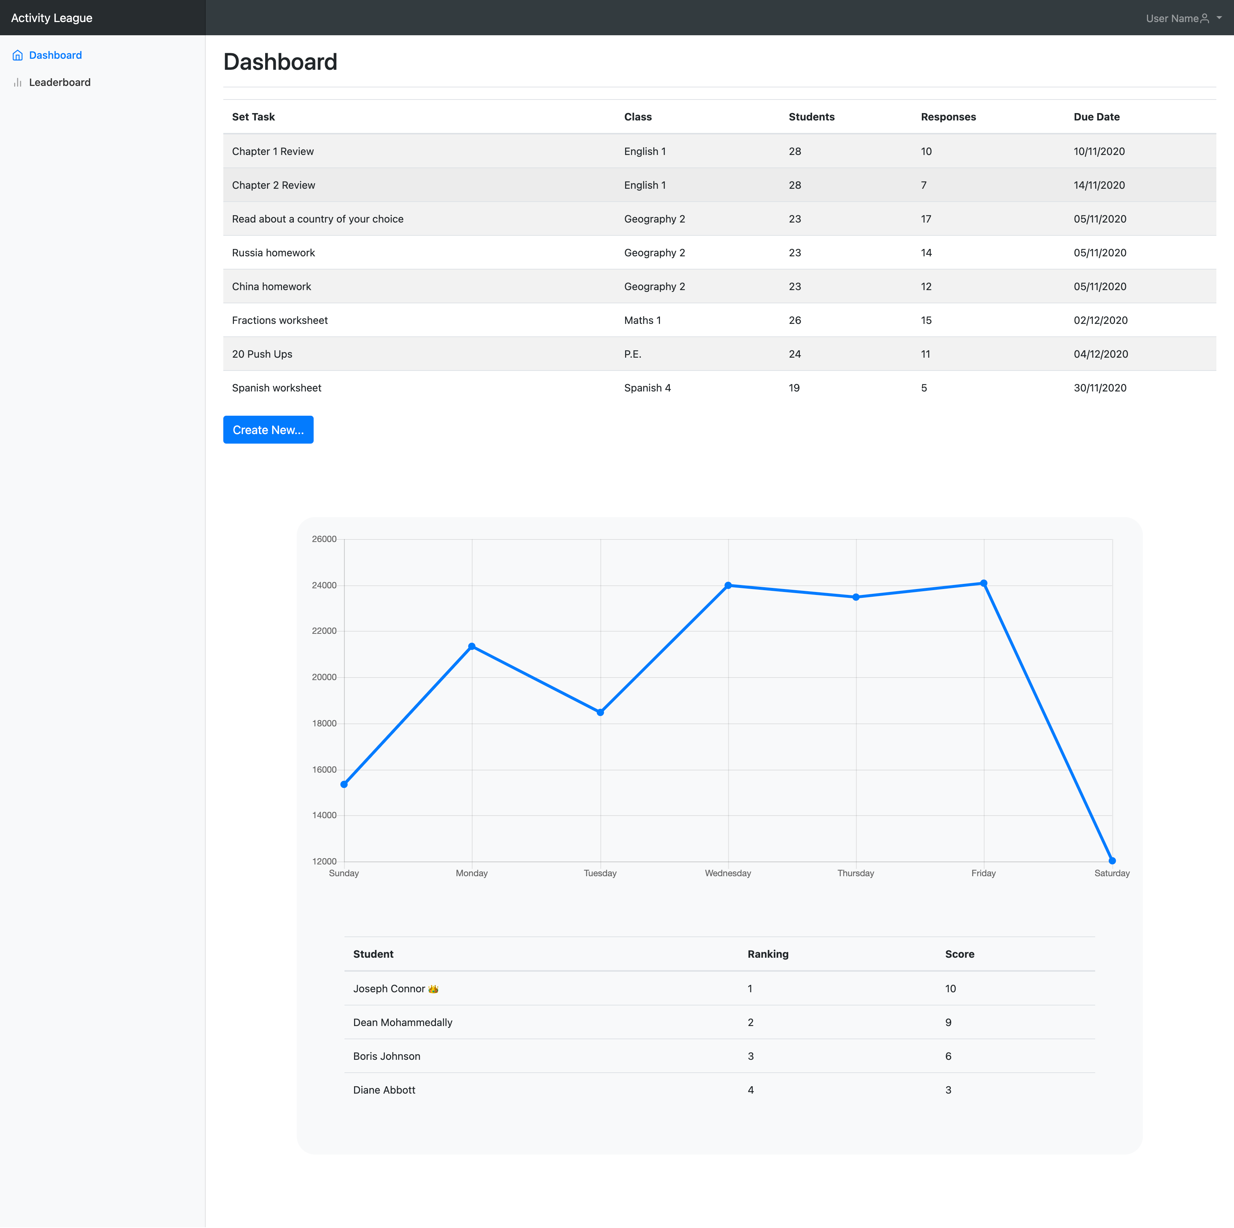Click the Wednesday data point on chart

click(x=728, y=586)
